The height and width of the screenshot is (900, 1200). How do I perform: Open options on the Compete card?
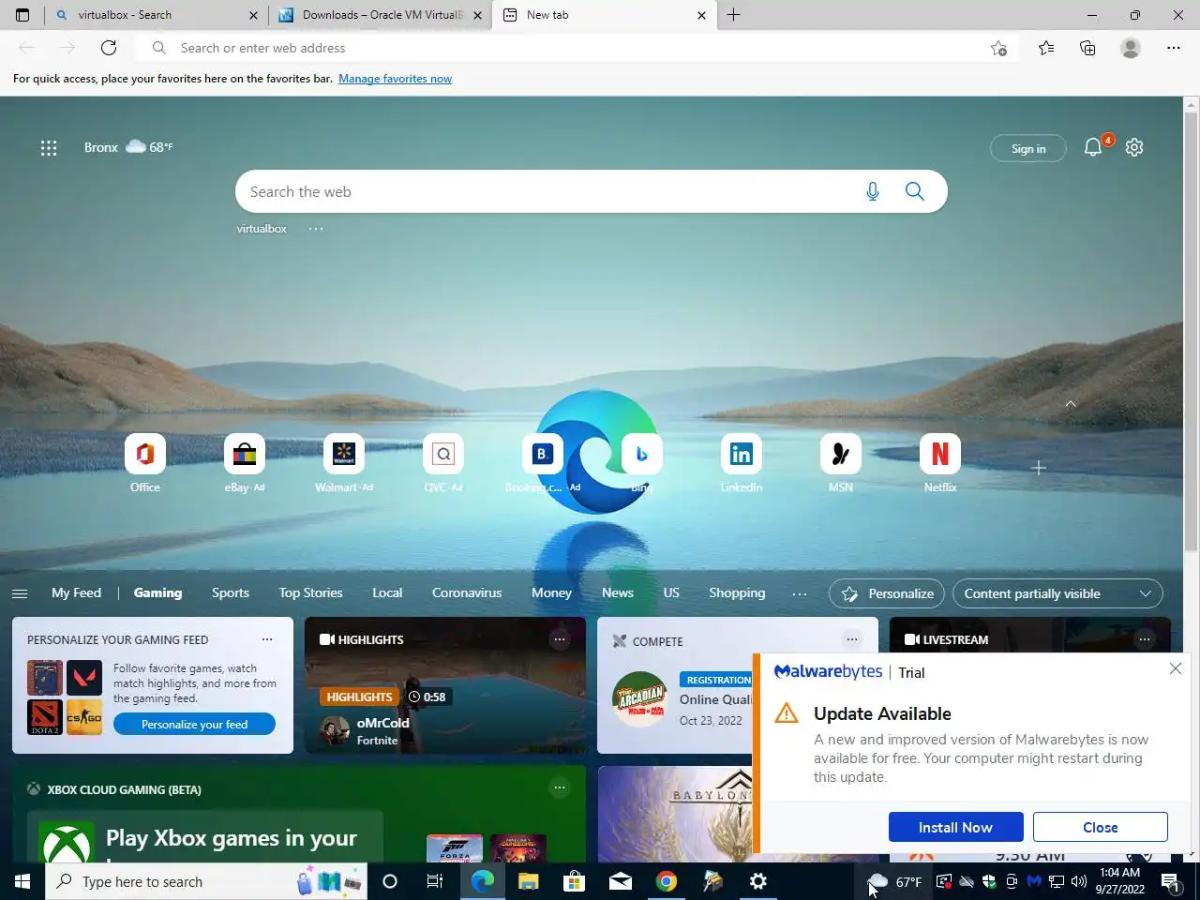[x=852, y=639]
